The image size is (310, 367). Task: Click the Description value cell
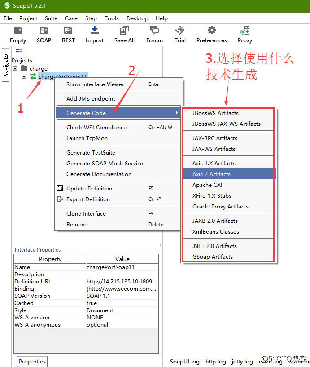122,274
